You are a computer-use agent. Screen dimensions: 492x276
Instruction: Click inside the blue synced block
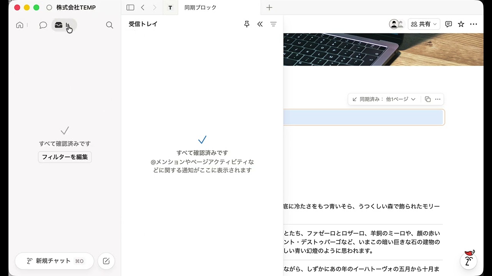[363, 117]
